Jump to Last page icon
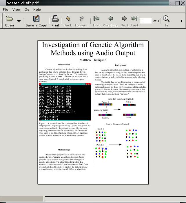The height and width of the screenshot is (203, 186). (x=135, y=19)
